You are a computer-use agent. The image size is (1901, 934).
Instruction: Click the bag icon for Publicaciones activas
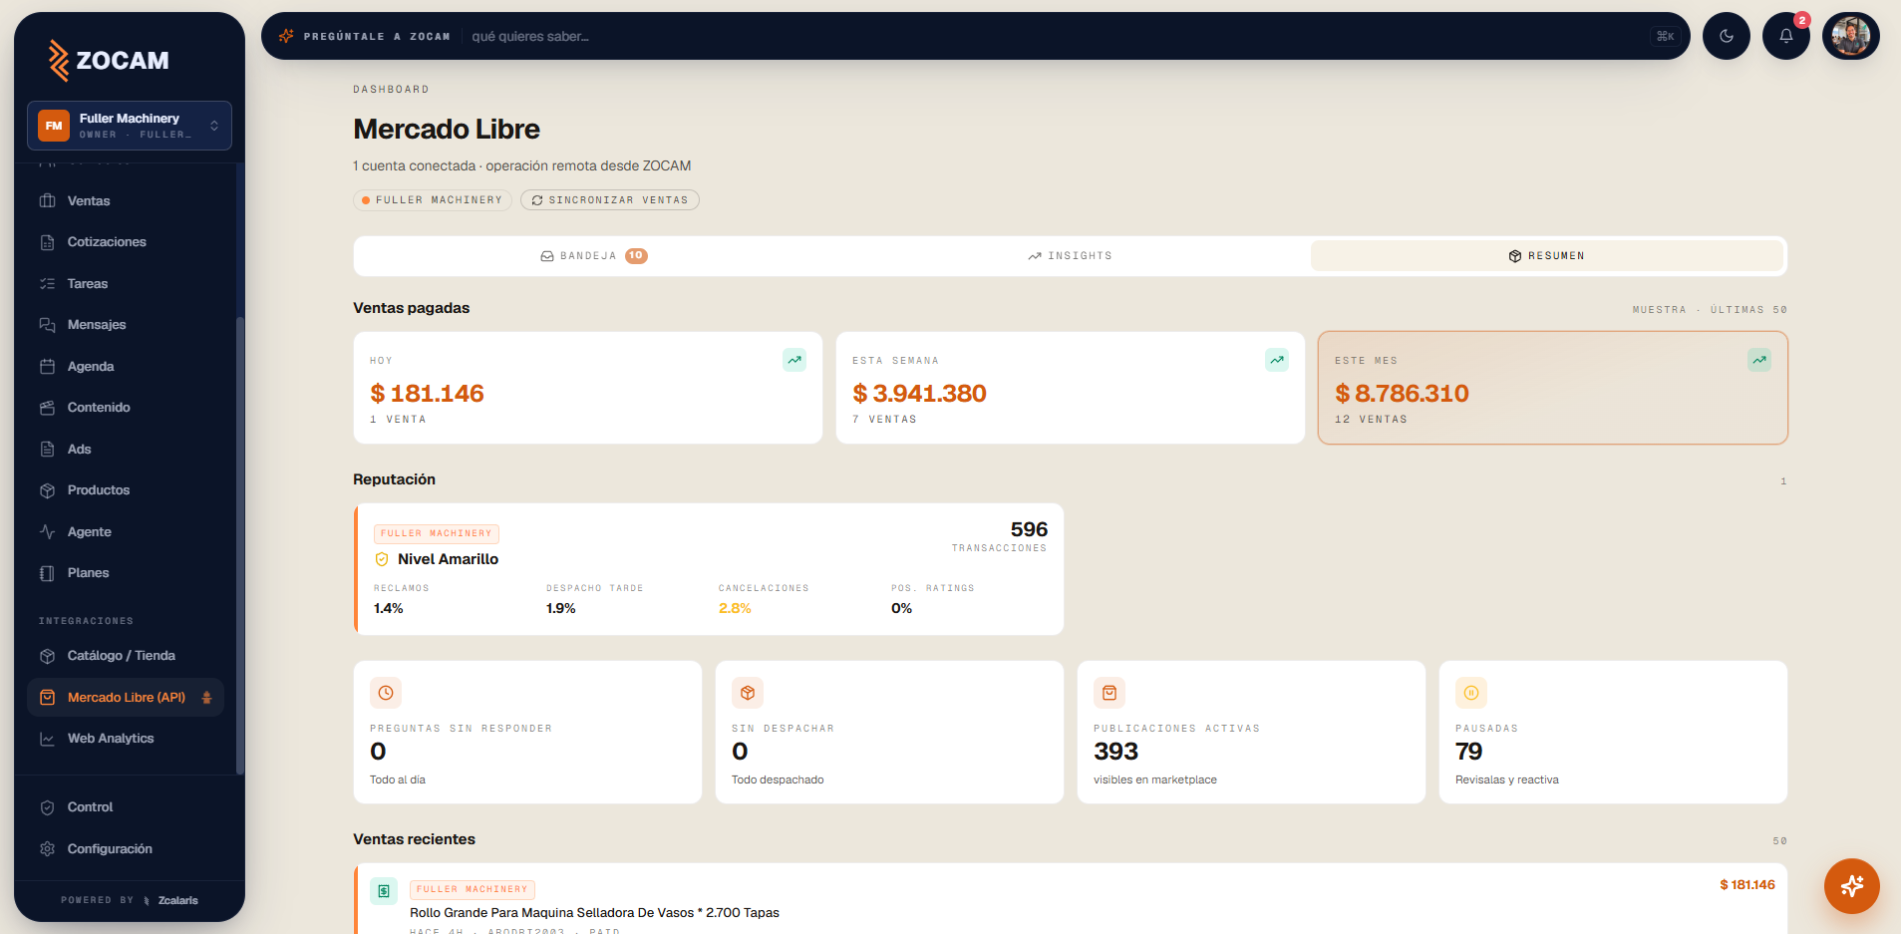click(x=1109, y=693)
